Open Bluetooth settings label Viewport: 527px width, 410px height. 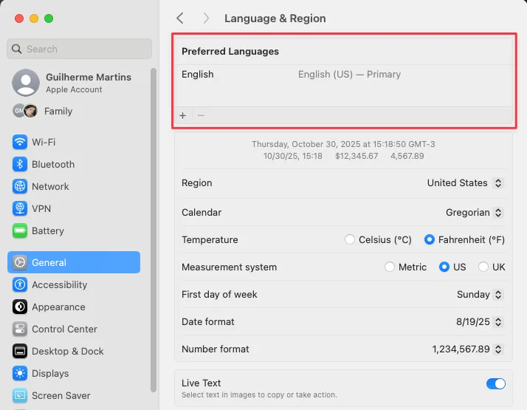(53, 164)
